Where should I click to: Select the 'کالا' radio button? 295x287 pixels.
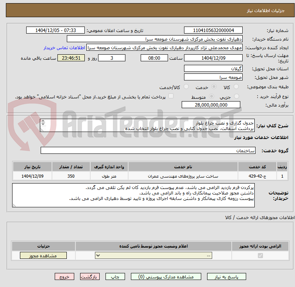click(236, 87)
